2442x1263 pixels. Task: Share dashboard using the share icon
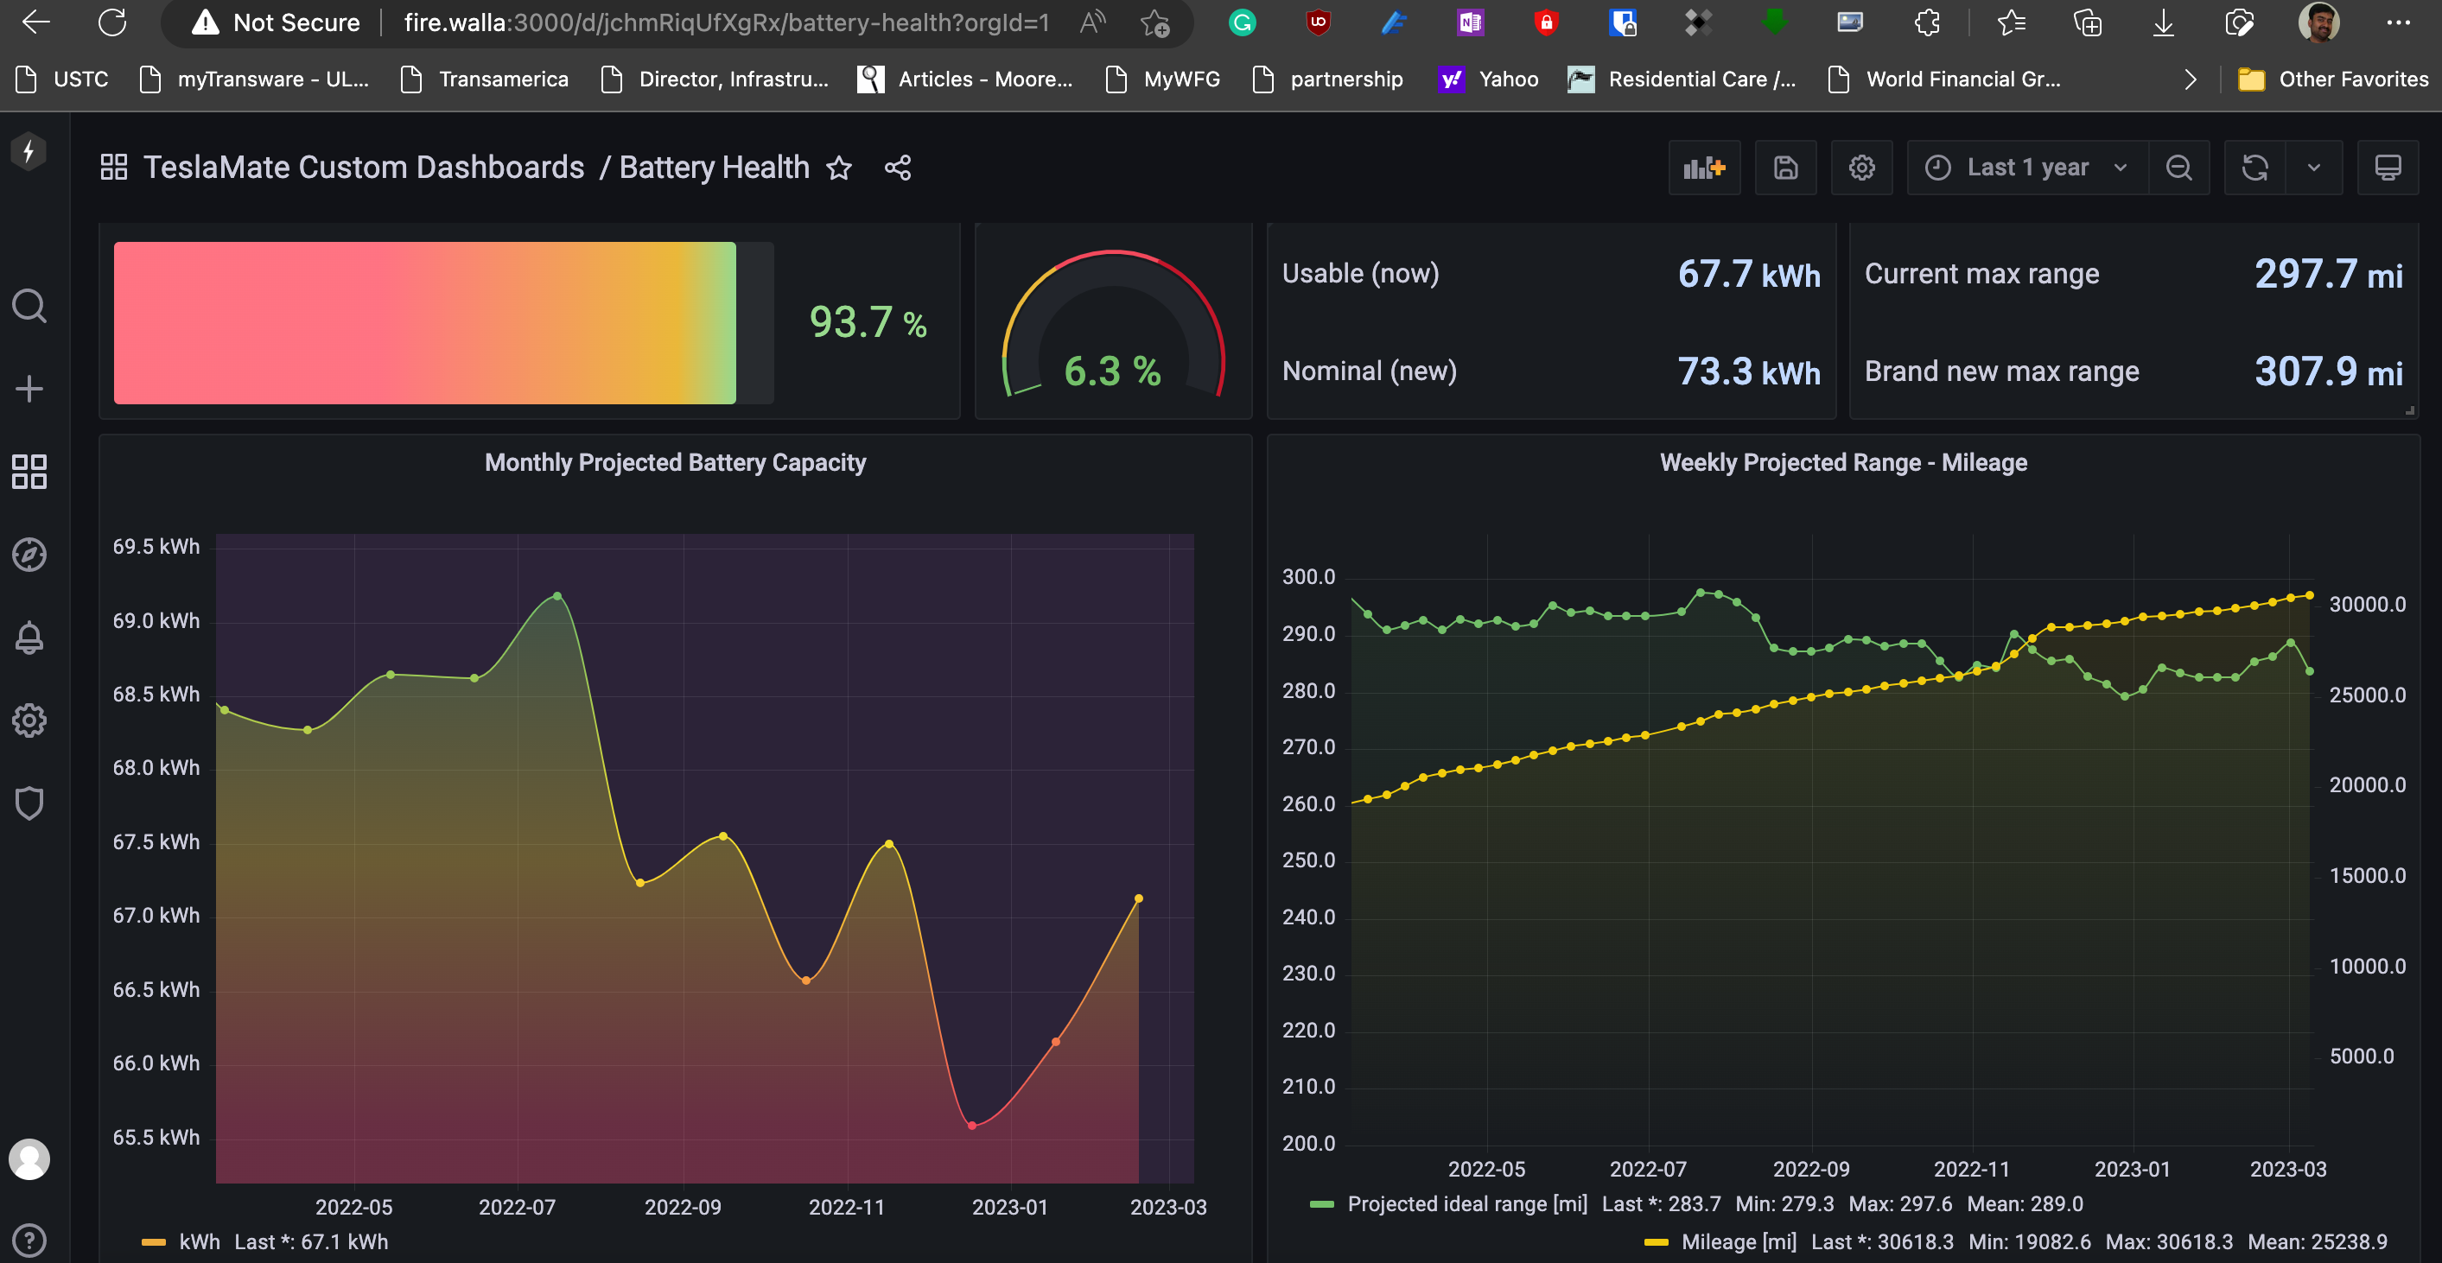[x=897, y=168]
